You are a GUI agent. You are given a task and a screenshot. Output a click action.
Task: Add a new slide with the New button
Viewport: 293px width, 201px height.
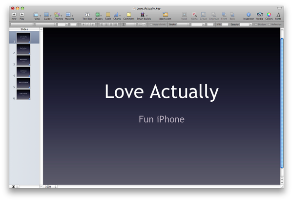click(x=14, y=16)
